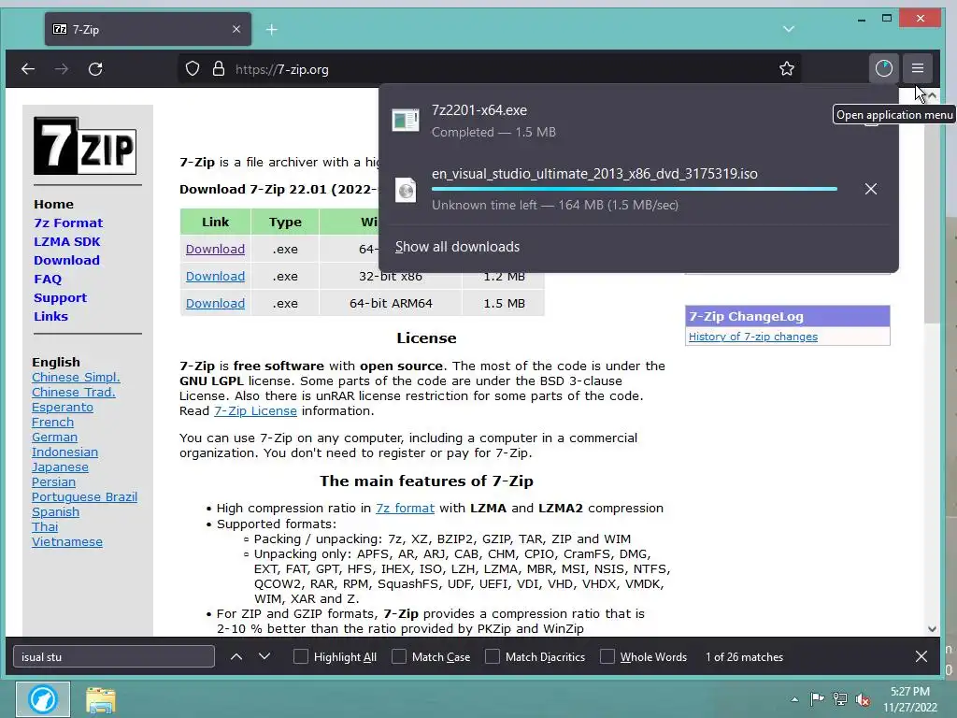The width and height of the screenshot is (957, 718).
Task: Switch language to Vietnamese
Action: click(x=67, y=541)
